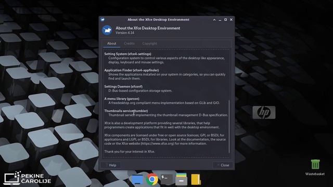Click the Setting System (xfce4-settings) heading
The image size is (333, 187).
(x=127, y=54)
